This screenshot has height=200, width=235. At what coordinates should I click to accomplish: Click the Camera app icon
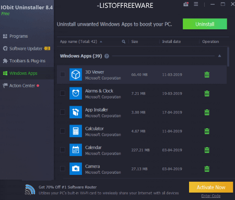76,169
